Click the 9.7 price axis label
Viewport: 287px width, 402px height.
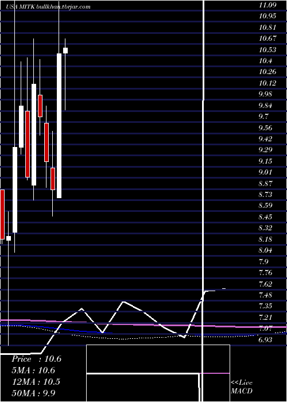coord(263,117)
